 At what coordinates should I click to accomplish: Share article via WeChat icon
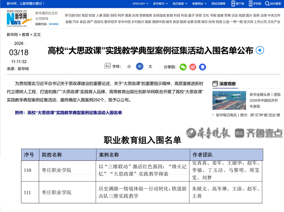click(183, 67)
